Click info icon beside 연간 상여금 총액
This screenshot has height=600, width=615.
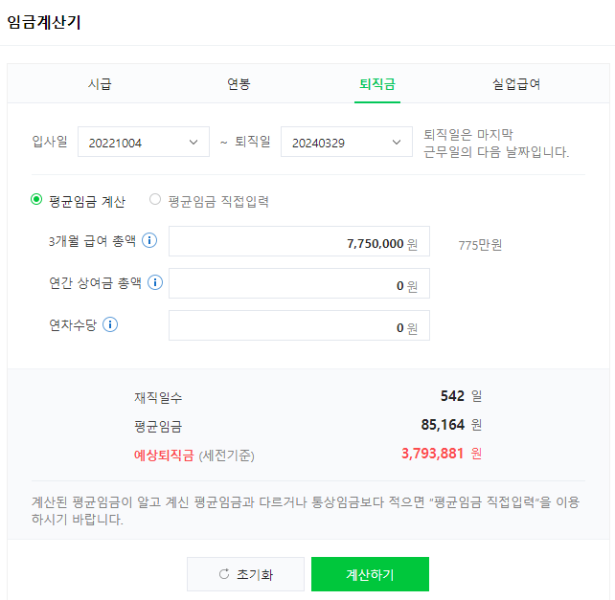[155, 282]
